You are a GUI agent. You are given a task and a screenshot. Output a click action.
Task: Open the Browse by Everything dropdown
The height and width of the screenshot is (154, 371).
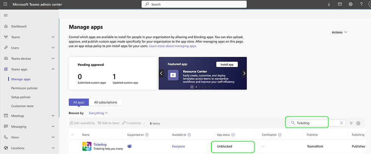pyautogui.click(x=98, y=113)
